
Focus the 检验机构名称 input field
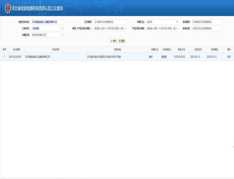[x=47, y=22]
